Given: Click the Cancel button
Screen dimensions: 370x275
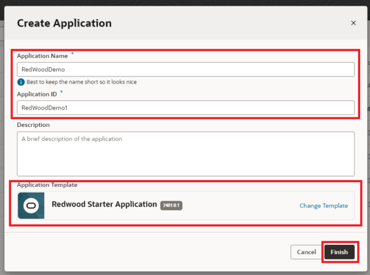Looking at the screenshot, I should click(x=306, y=252).
